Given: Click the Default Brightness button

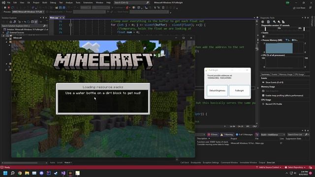Looking at the screenshot, I should point(217,90).
